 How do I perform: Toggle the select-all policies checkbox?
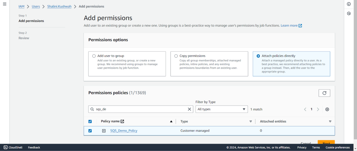pyautogui.click(x=90, y=121)
